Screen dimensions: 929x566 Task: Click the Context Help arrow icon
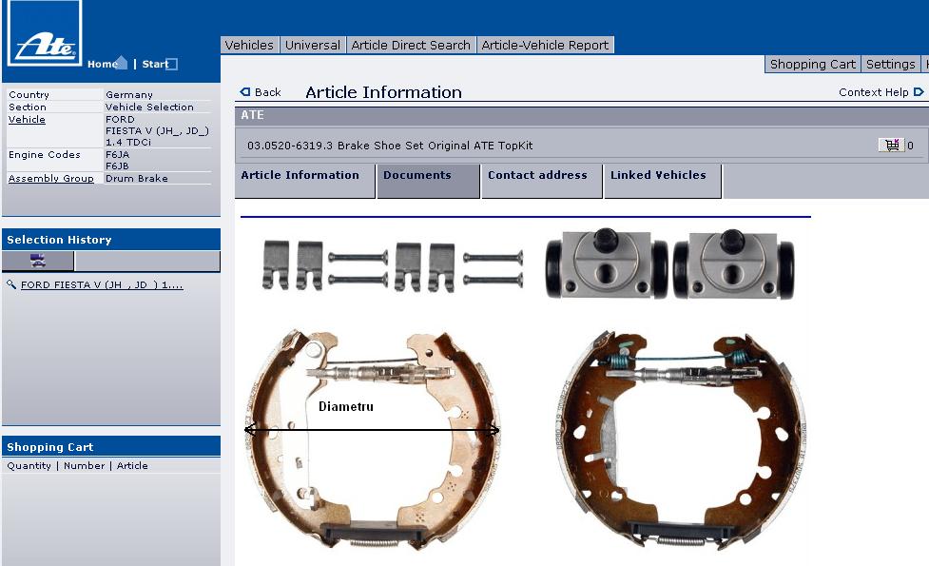[x=919, y=92]
